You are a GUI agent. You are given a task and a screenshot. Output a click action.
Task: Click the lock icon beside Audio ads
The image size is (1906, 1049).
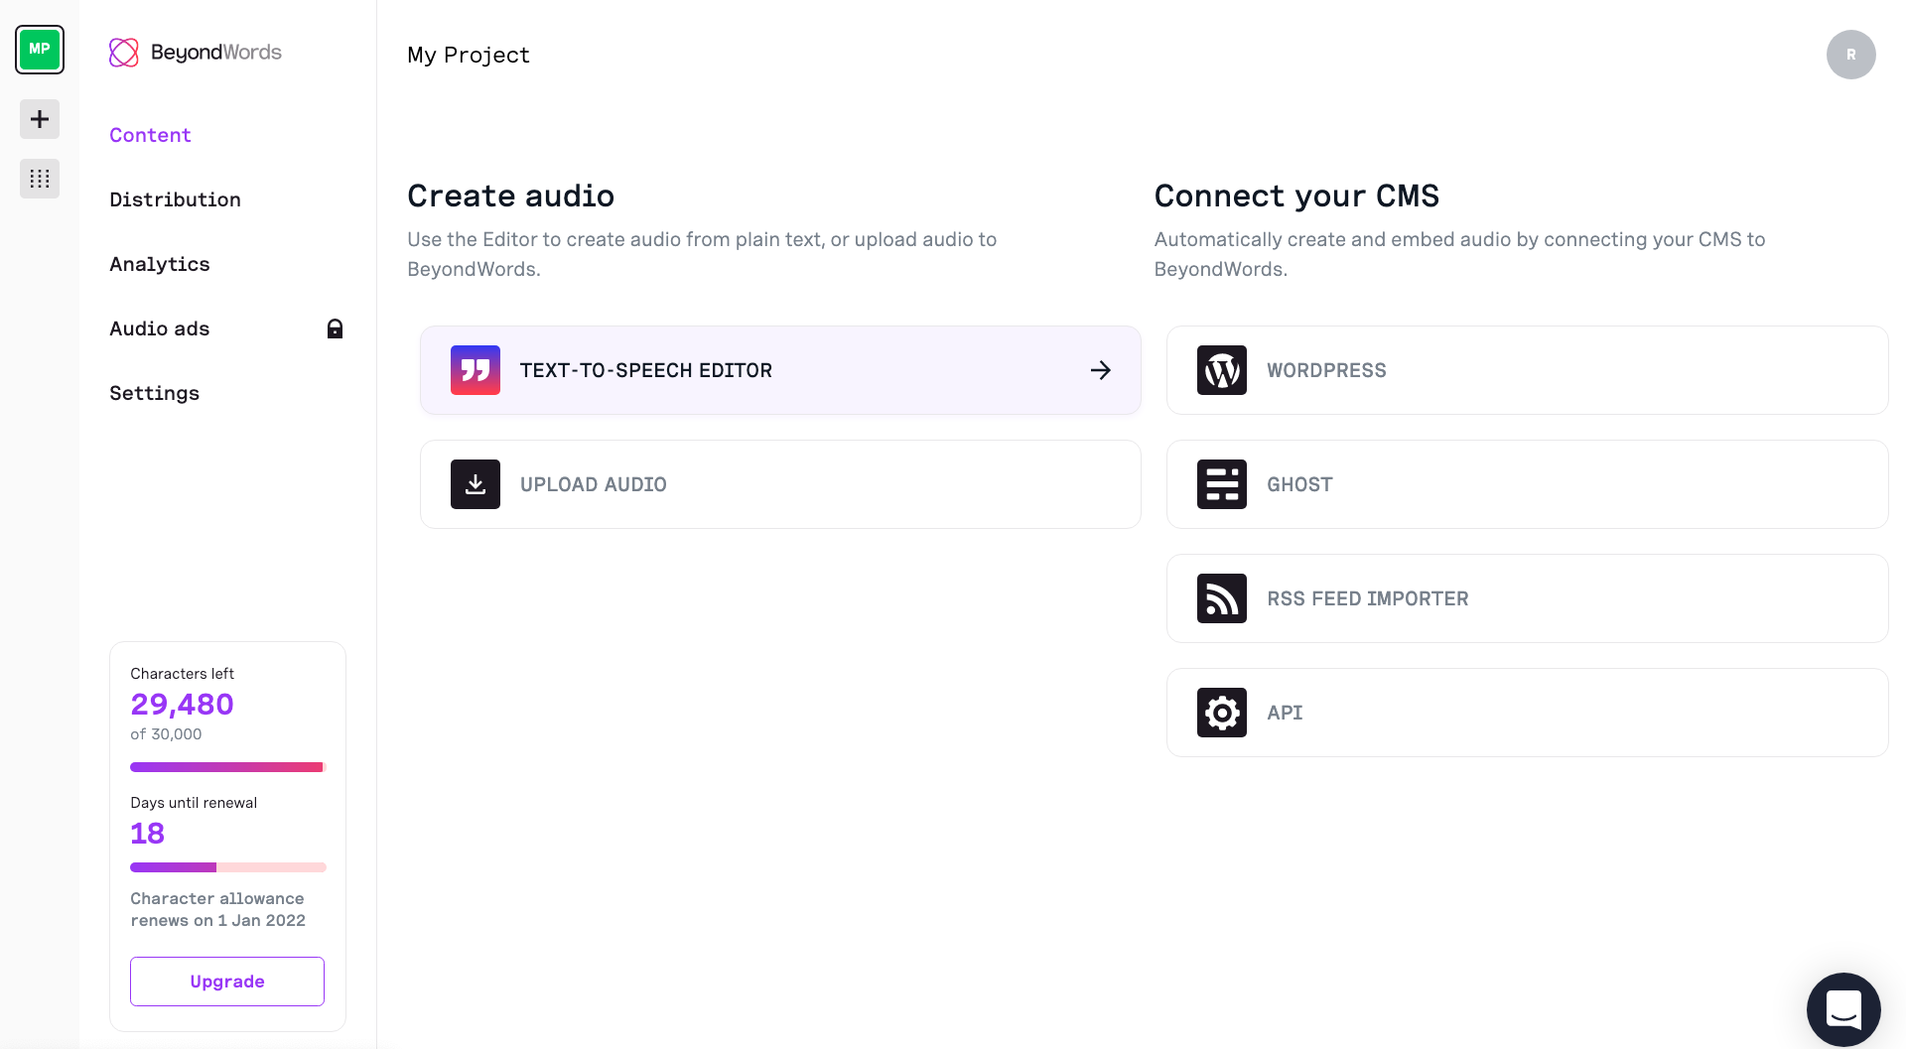pos(336,328)
